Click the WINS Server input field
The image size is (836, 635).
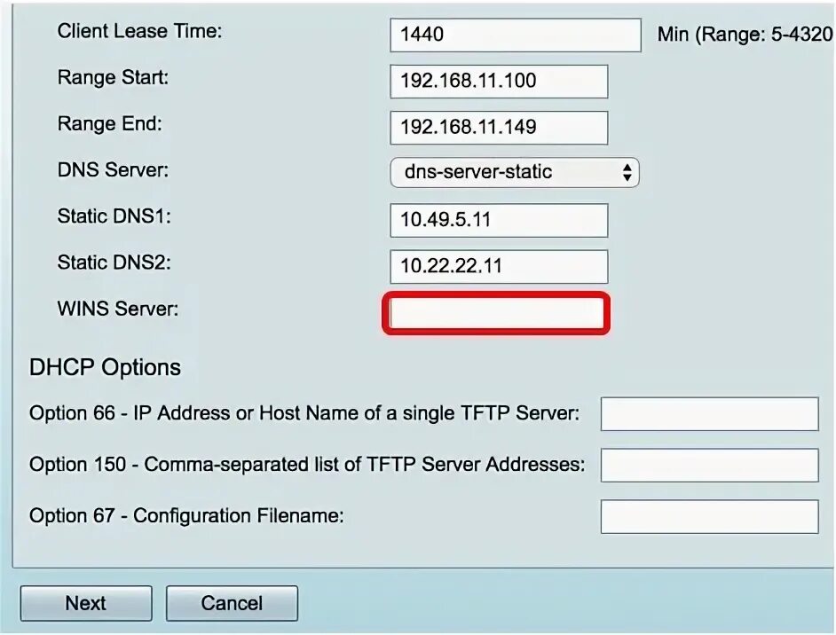(x=496, y=313)
